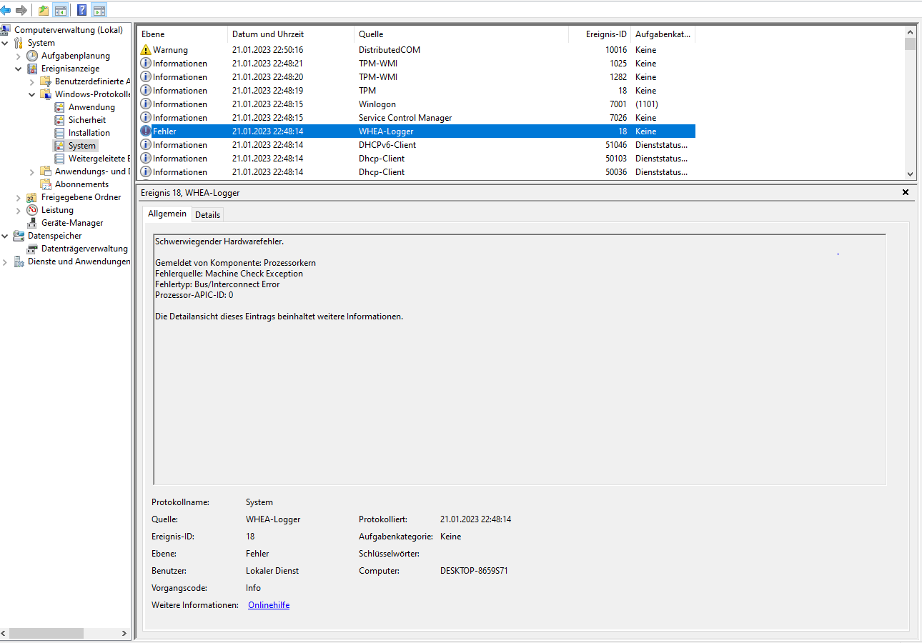This screenshot has height=643, width=922.
Task: Sort by Datum und Uhrzeit column header
Action: (290, 34)
